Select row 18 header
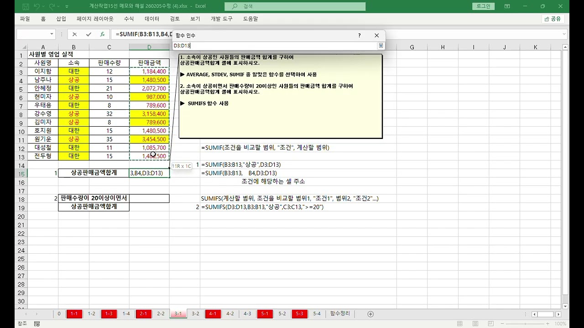 [x=21, y=199]
